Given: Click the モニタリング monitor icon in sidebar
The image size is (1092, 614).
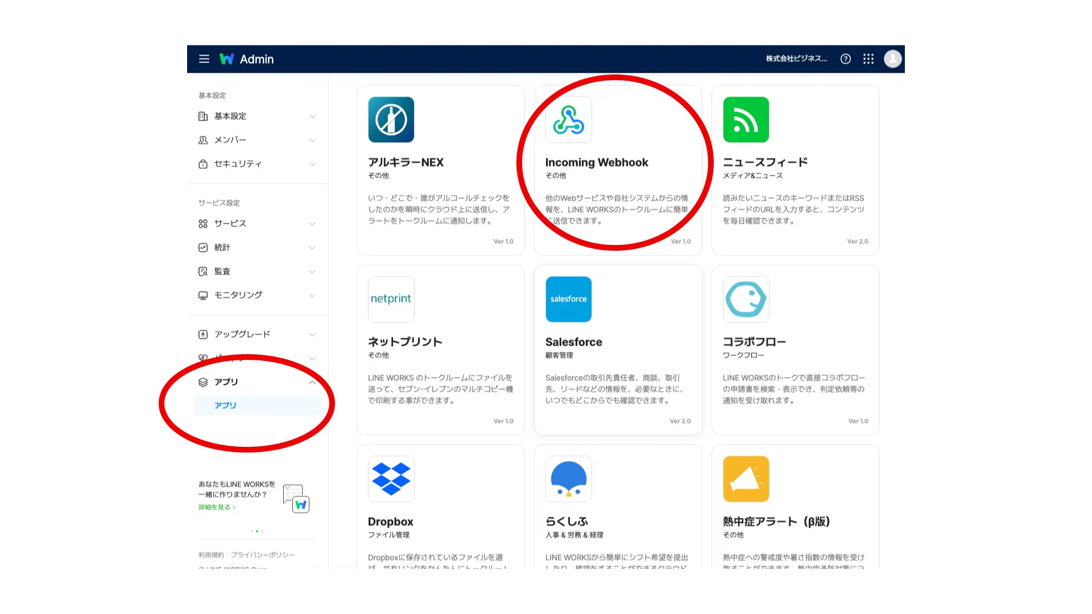Looking at the screenshot, I should (x=203, y=295).
